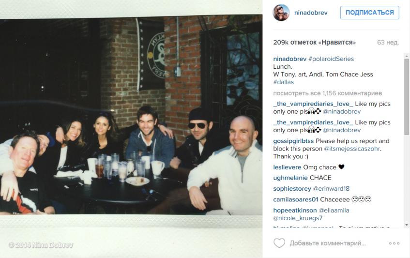Open the #polaroidSeries hashtag
Screen dimensions: 410x258
pyautogui.click(x=331, y=59)
